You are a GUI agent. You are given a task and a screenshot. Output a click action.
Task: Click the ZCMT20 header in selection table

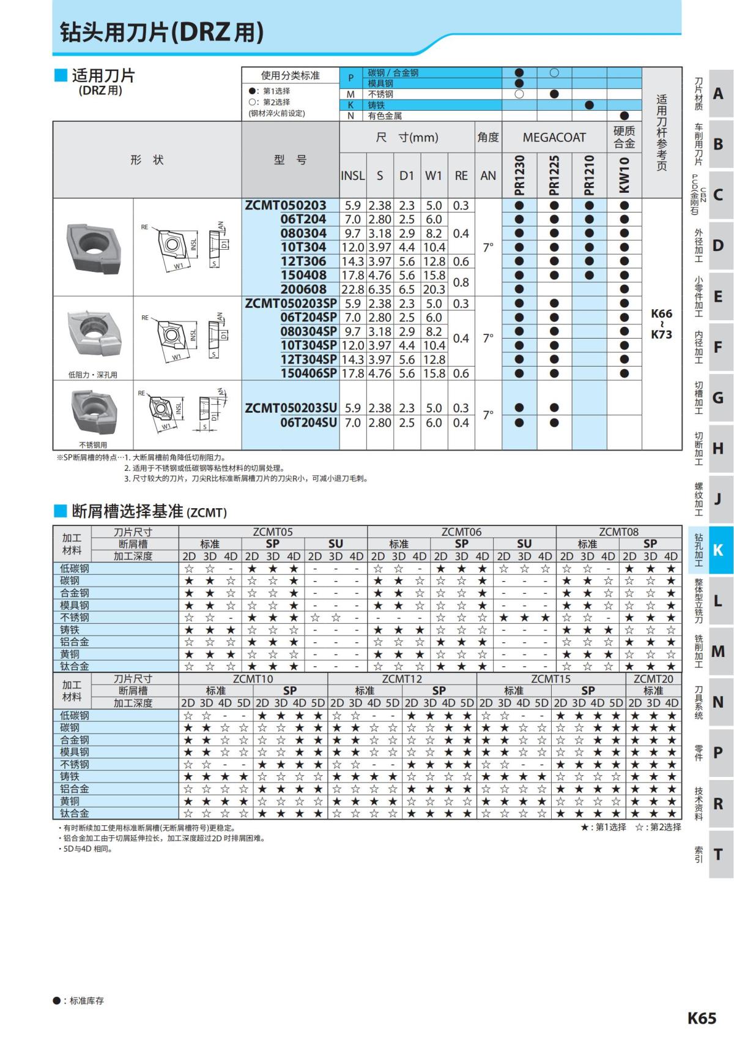pos(653,679)
